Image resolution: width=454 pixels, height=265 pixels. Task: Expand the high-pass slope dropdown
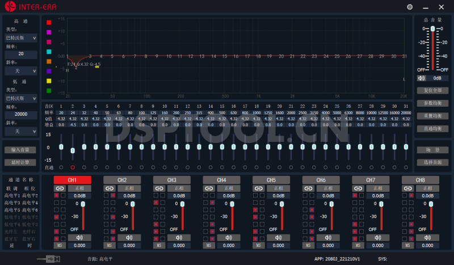pyautogui.click(x=21, y=71)
